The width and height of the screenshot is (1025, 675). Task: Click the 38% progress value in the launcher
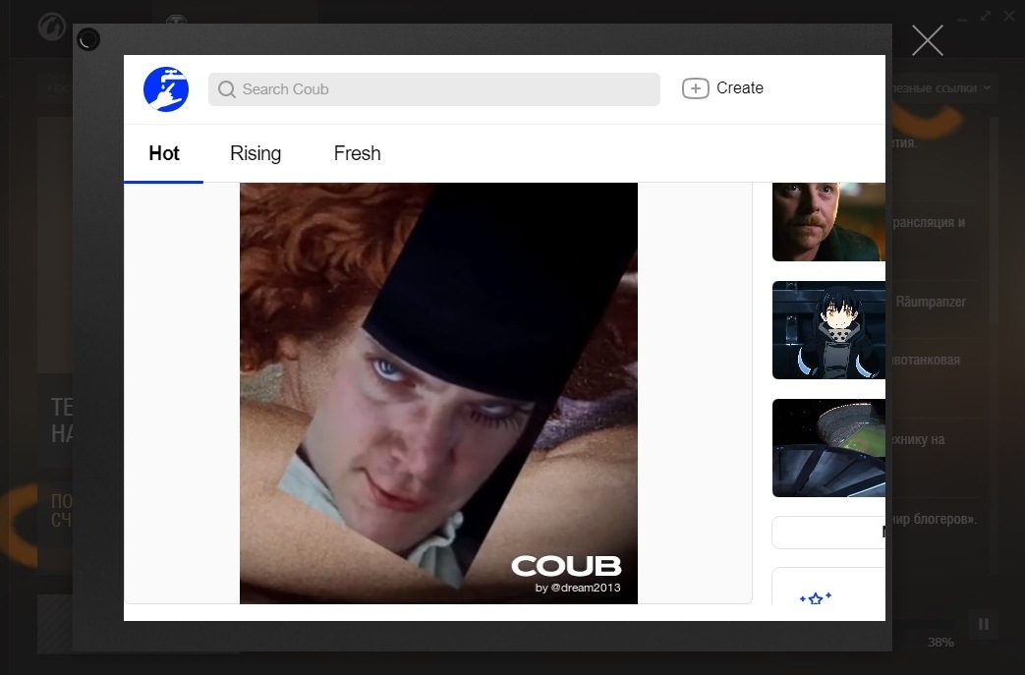pos(940,643)
